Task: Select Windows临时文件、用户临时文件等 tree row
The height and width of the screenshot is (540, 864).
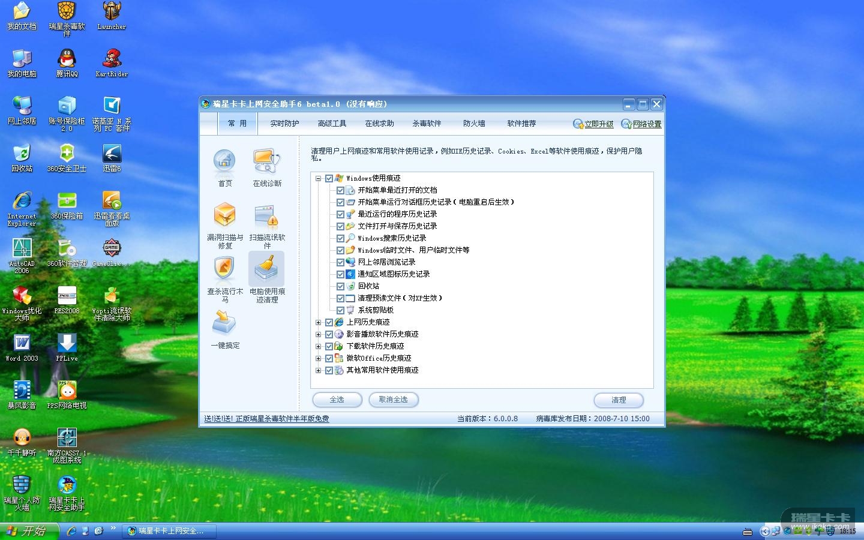Action: [413, 250]
